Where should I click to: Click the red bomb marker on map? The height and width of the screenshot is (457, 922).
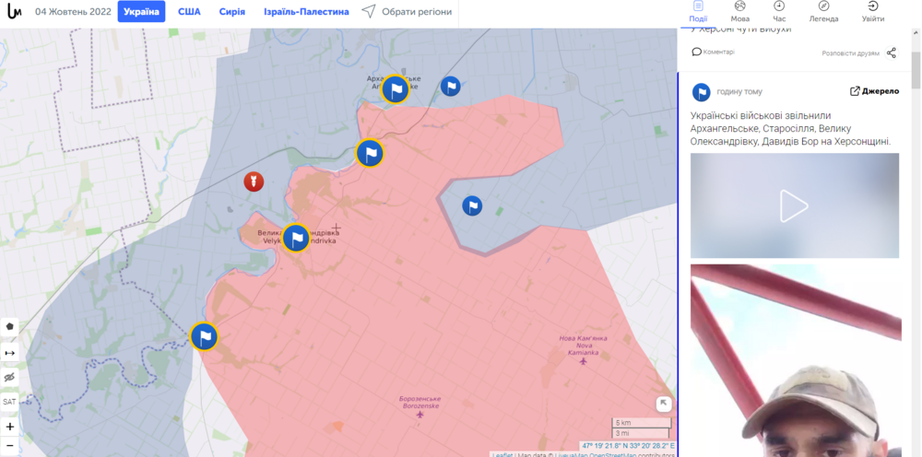pos(254,182)
